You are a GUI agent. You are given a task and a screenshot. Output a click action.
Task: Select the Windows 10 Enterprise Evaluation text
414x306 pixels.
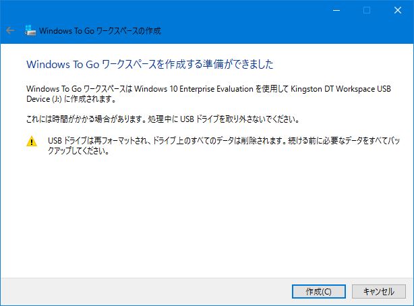tap(194, 89)
